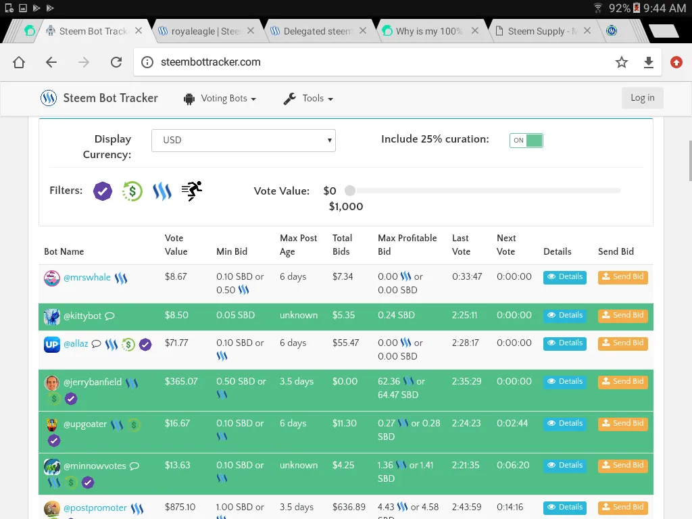This screenshot has height=519, width=692.
Task: Navigate back in browser
Action: 51,62
